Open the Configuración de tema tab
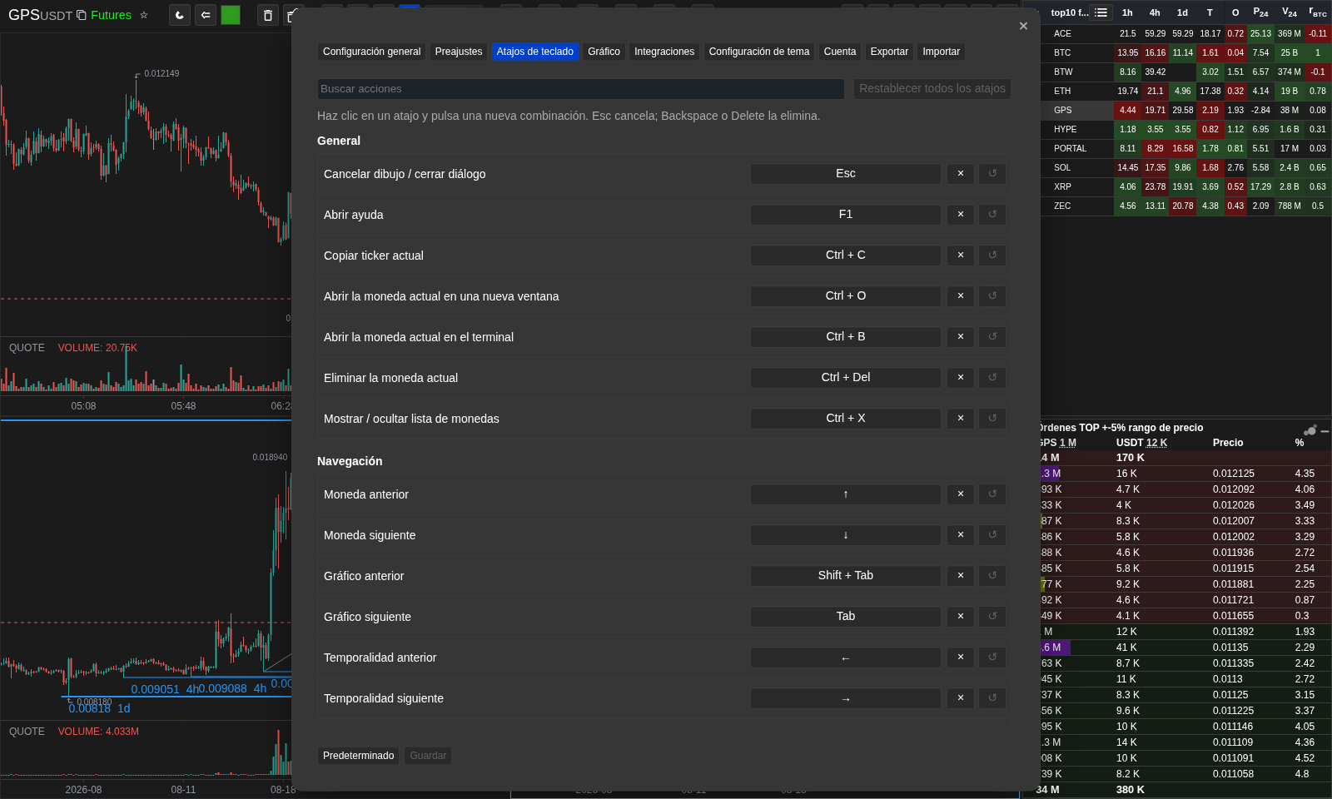Image resolution: width=1332 pixels, height=799 pixels. pos(759,52)
